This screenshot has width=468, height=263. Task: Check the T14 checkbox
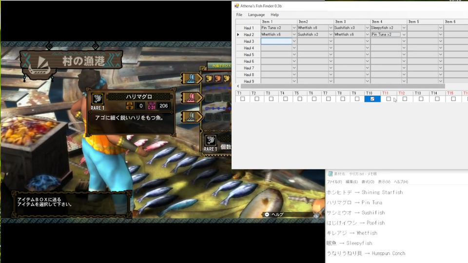point(437,99)
